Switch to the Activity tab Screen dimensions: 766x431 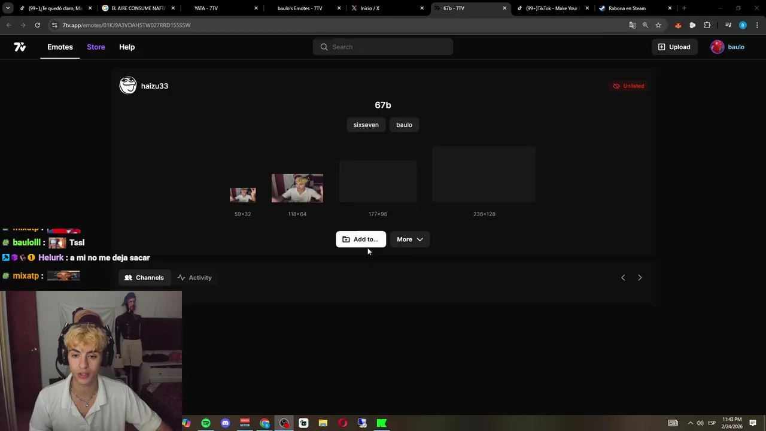click(x=194, y=278)
